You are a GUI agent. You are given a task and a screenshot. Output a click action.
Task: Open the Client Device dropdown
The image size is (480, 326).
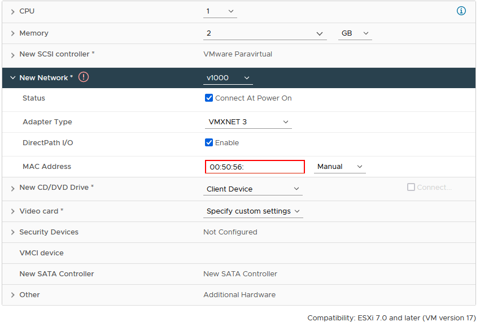click(252, 189)
